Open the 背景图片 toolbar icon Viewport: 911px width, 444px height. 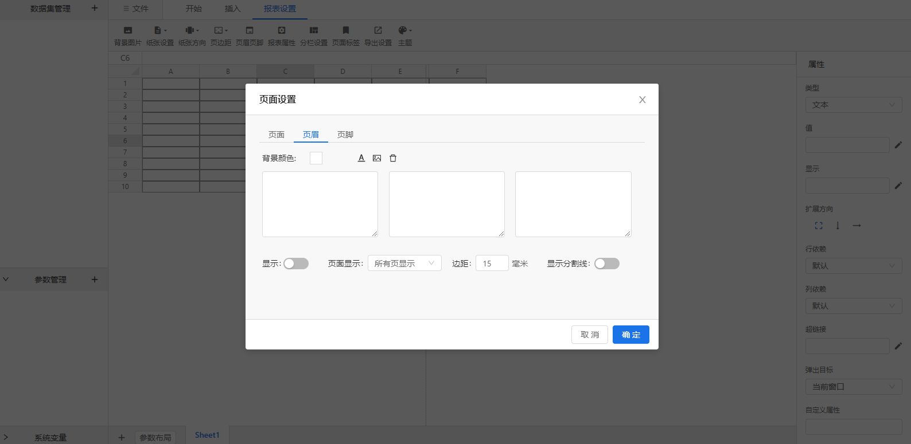tap(128, 30)
